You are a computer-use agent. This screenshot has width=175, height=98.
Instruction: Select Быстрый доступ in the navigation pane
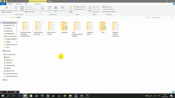pos(9,23)
